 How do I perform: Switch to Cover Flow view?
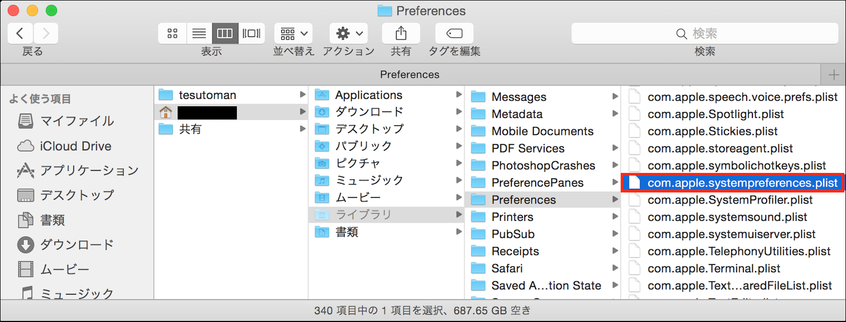click(x=252, y=33)
